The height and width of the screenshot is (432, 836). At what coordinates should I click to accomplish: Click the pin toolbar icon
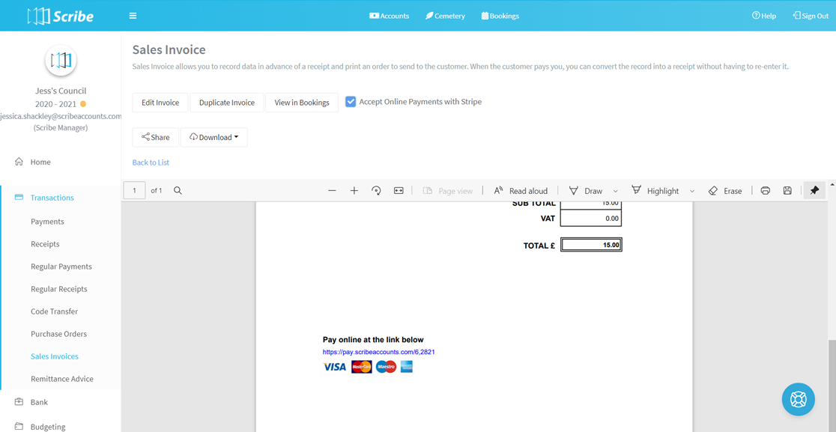[x=814, y=191]
